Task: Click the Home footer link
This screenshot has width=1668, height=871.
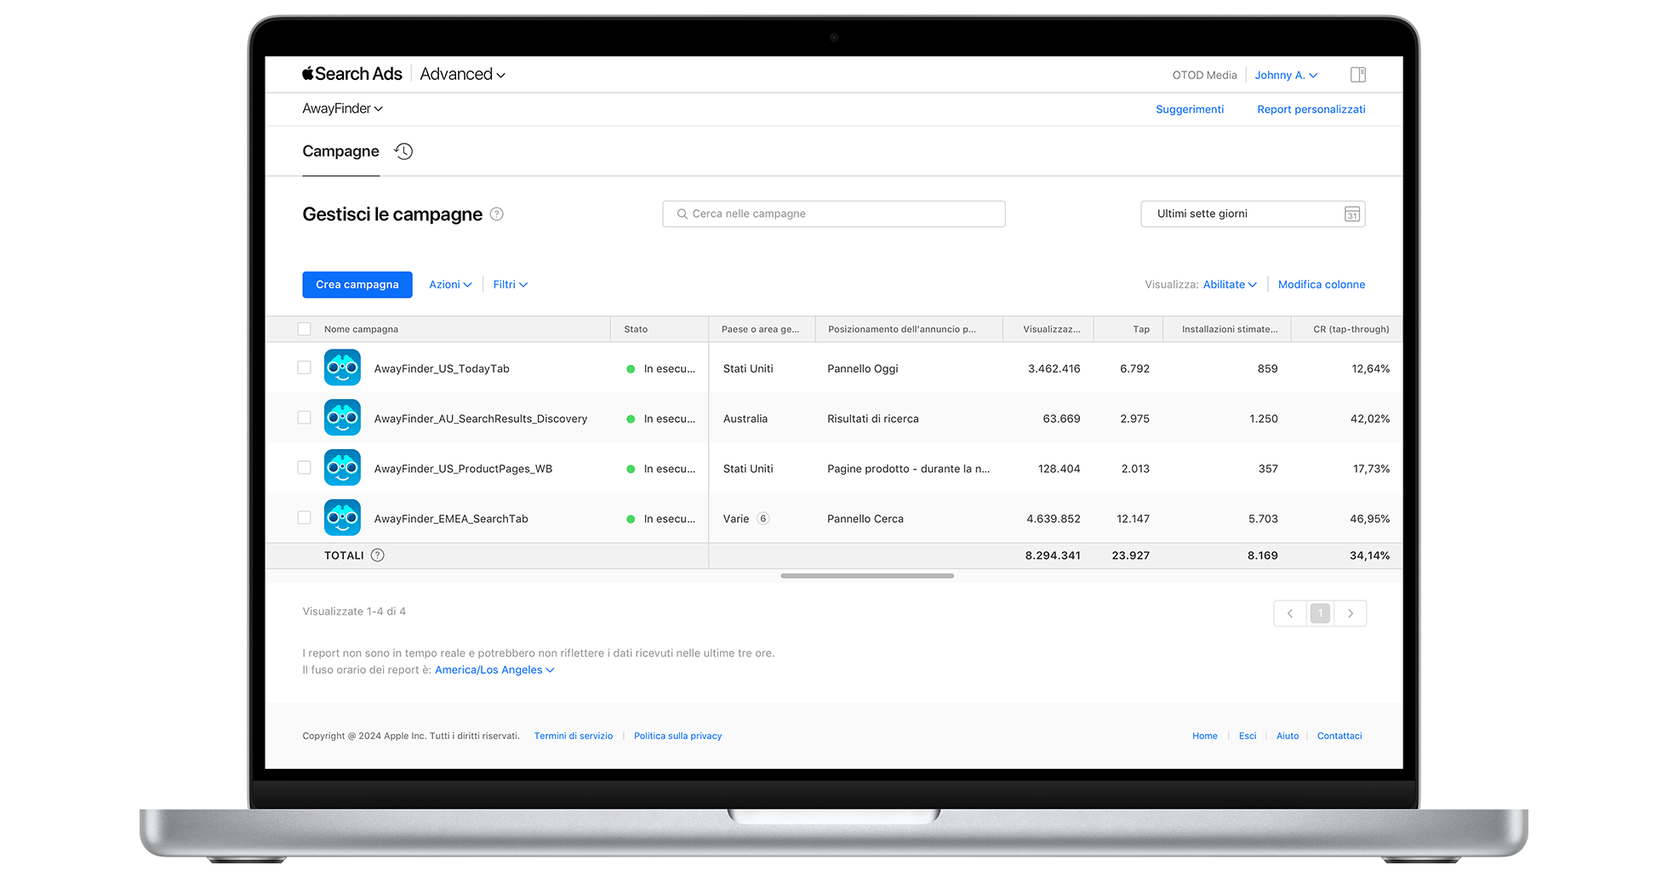Action: point(1205,737)
